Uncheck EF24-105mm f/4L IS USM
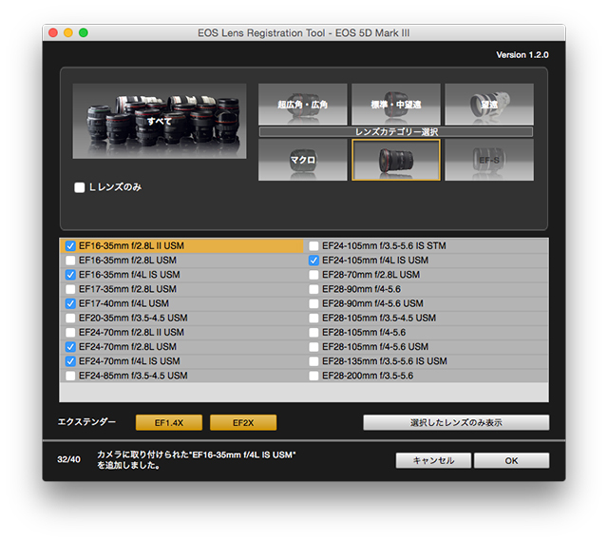The width and height of the screenshot is (608, 542). click(x=313, y=261)
